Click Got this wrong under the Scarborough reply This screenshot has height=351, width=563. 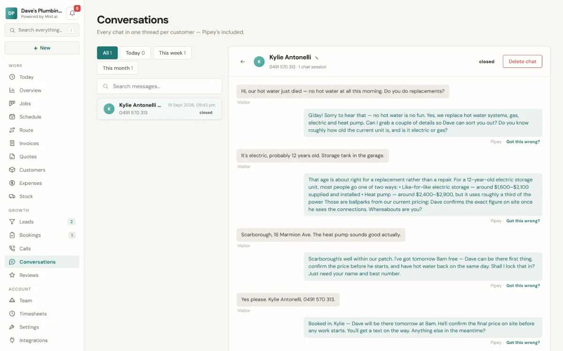pos(523,285)
